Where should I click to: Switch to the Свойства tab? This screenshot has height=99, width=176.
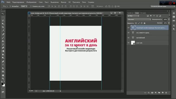[x=130, y=13]
